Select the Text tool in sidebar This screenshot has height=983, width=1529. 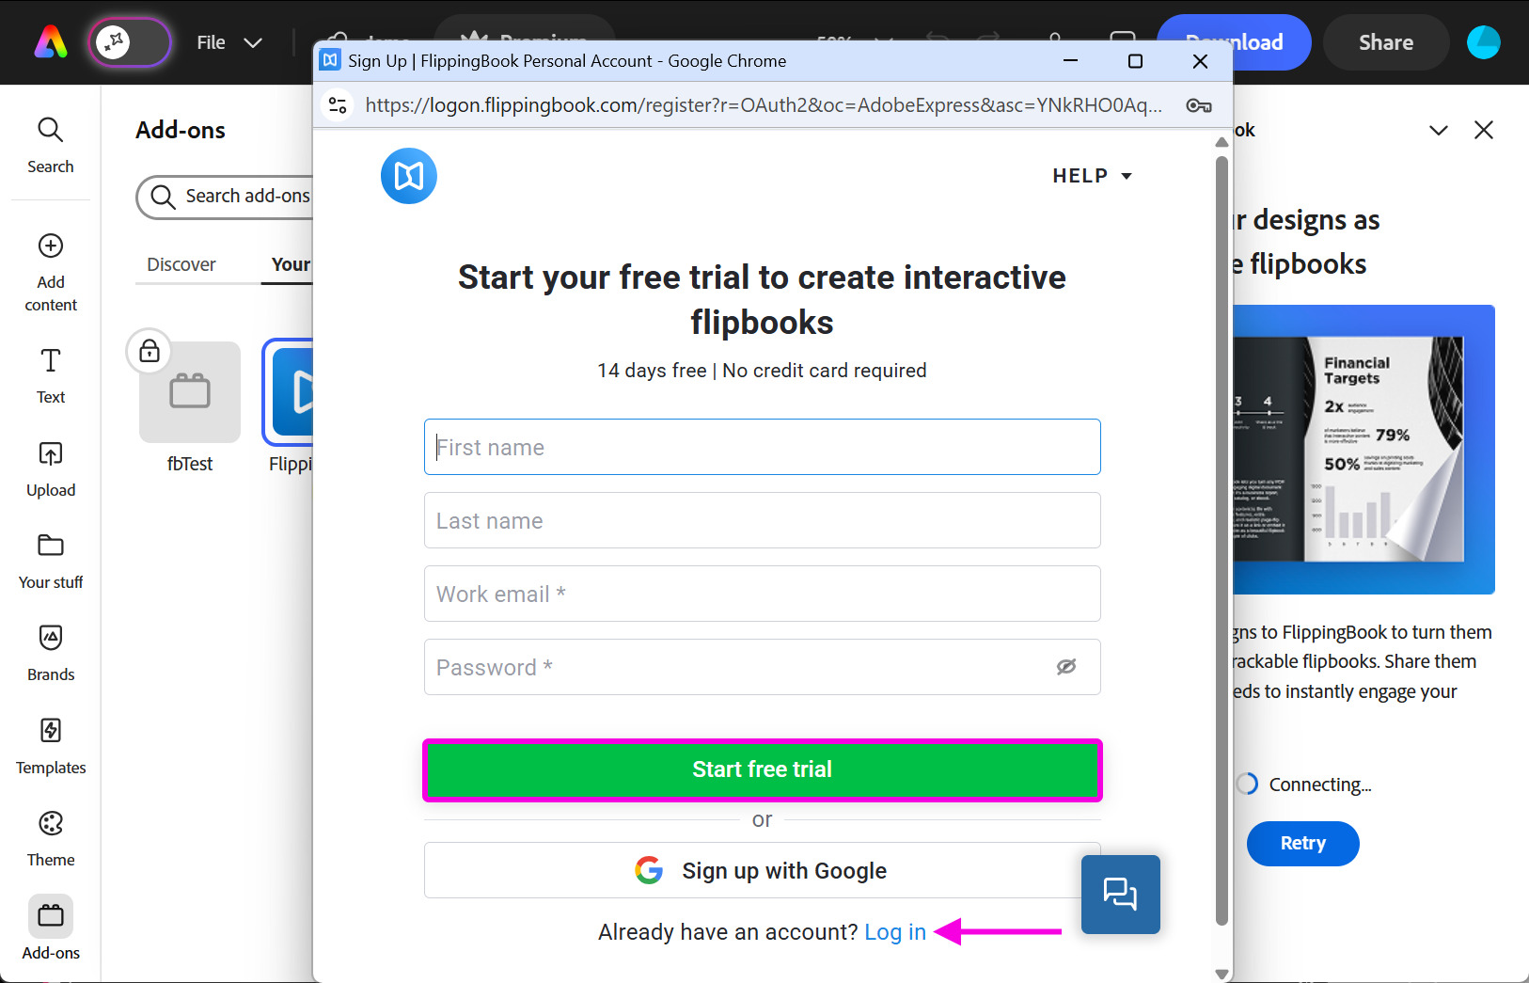tap(50, 375)
